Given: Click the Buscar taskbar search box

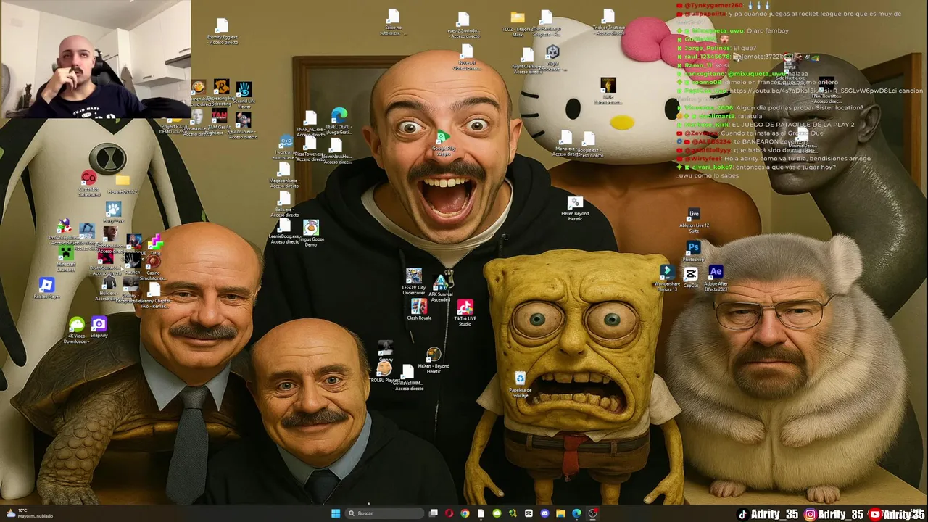Looking at the screenshot, I should click(385, 513).
